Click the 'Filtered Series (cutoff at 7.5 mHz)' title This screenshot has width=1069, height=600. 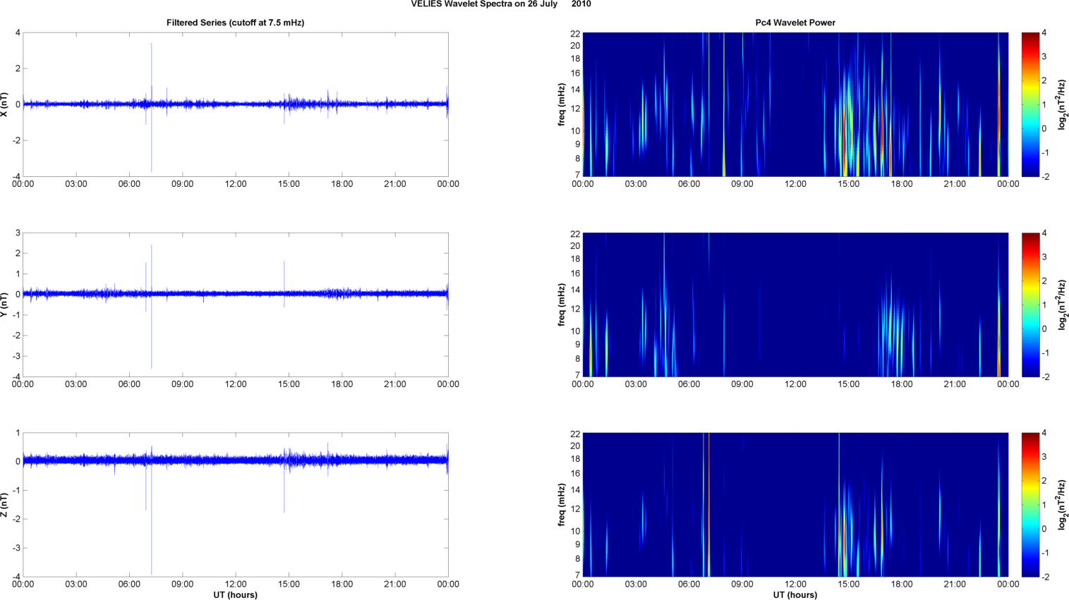[235, 23]
